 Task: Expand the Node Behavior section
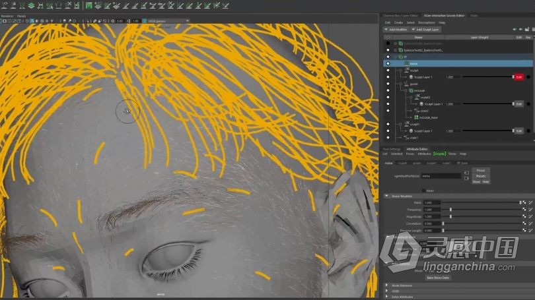[x=386, y=285]
